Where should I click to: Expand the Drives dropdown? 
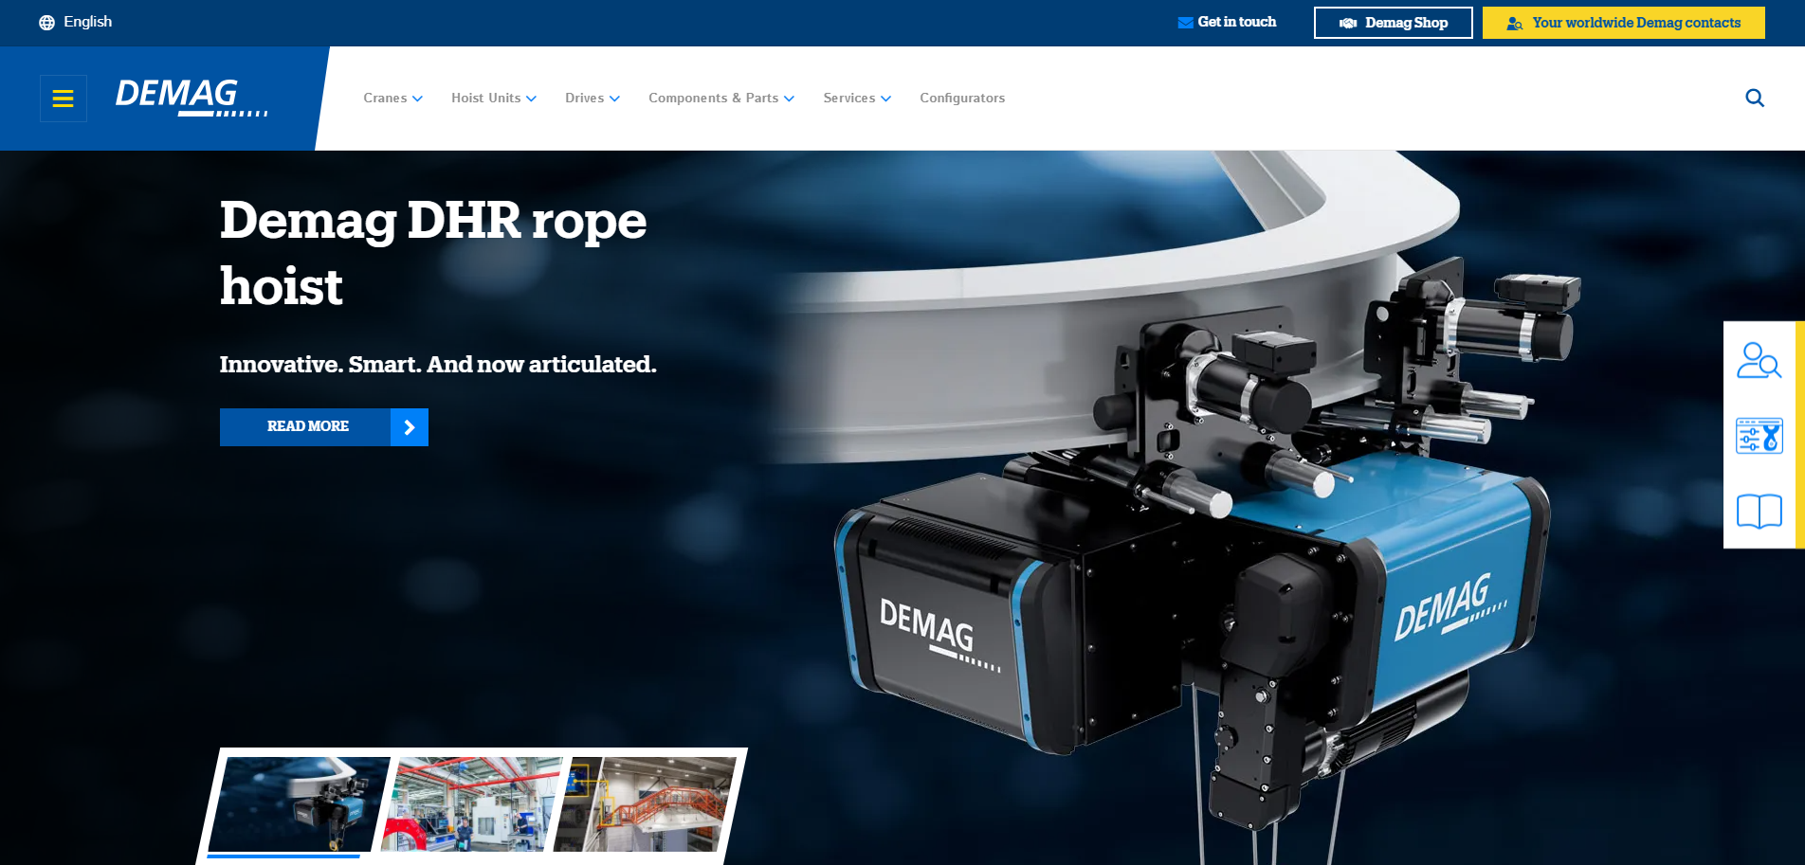point(593,98)
